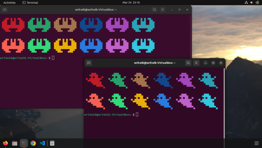Click the network status icon
262x148 pixels.
(x=246, y=2)
